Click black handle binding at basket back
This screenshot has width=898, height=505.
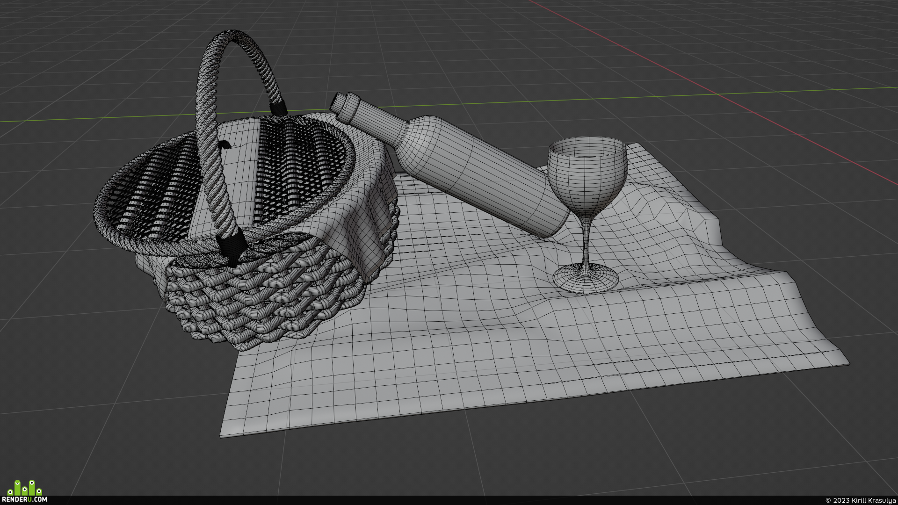pos(279,108)
